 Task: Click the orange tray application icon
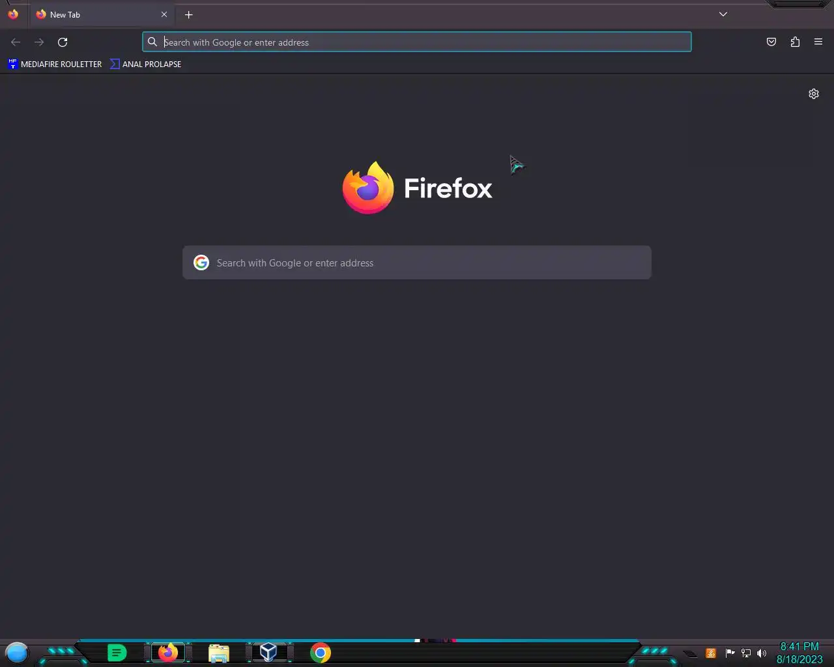(711, 653)
